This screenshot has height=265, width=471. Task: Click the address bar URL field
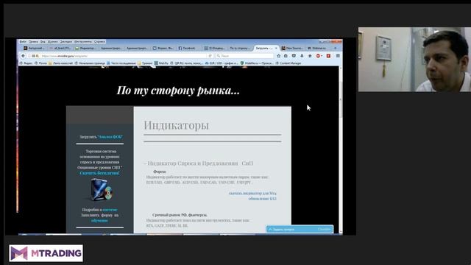tap(120, 56)
